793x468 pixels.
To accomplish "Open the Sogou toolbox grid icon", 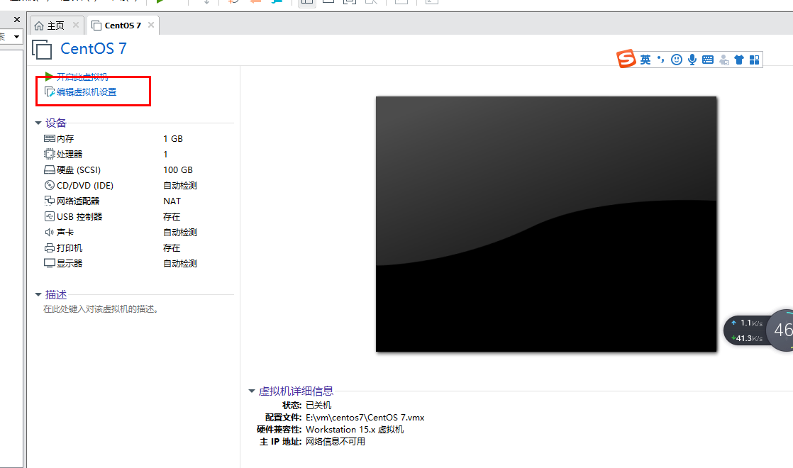I will (x=755, y=60).
